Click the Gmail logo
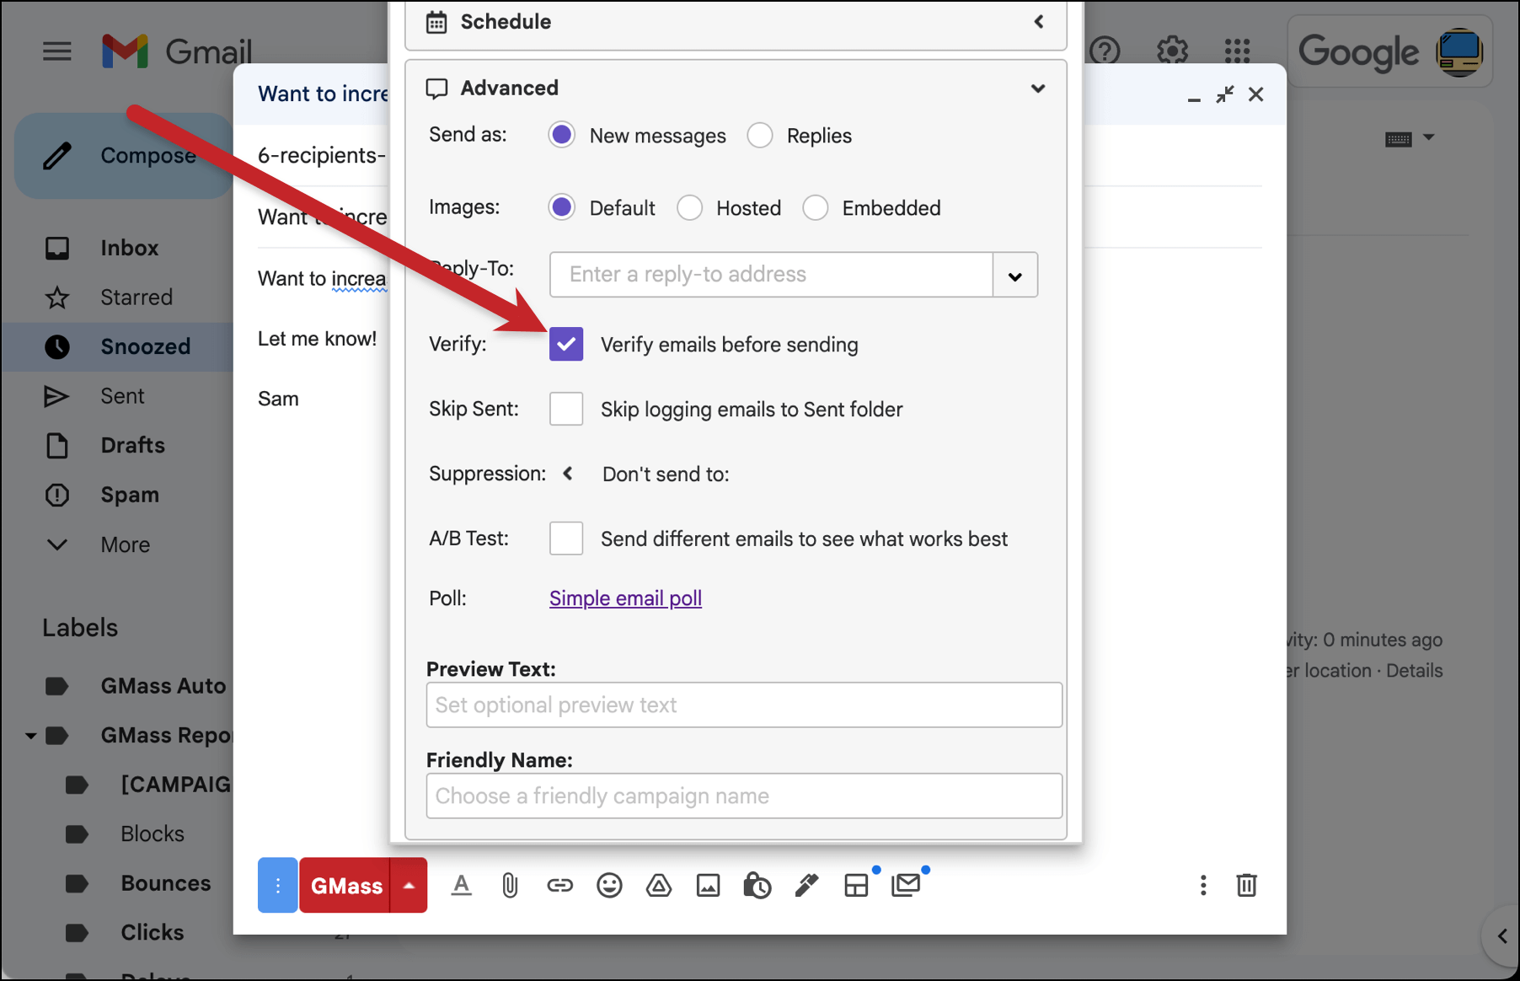 177,51
